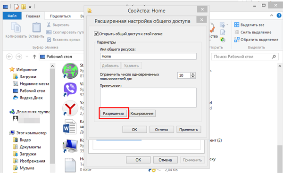Open Explorer help question mark icon
The height and width of the screenshot is (173, 283).
(279, 16)
